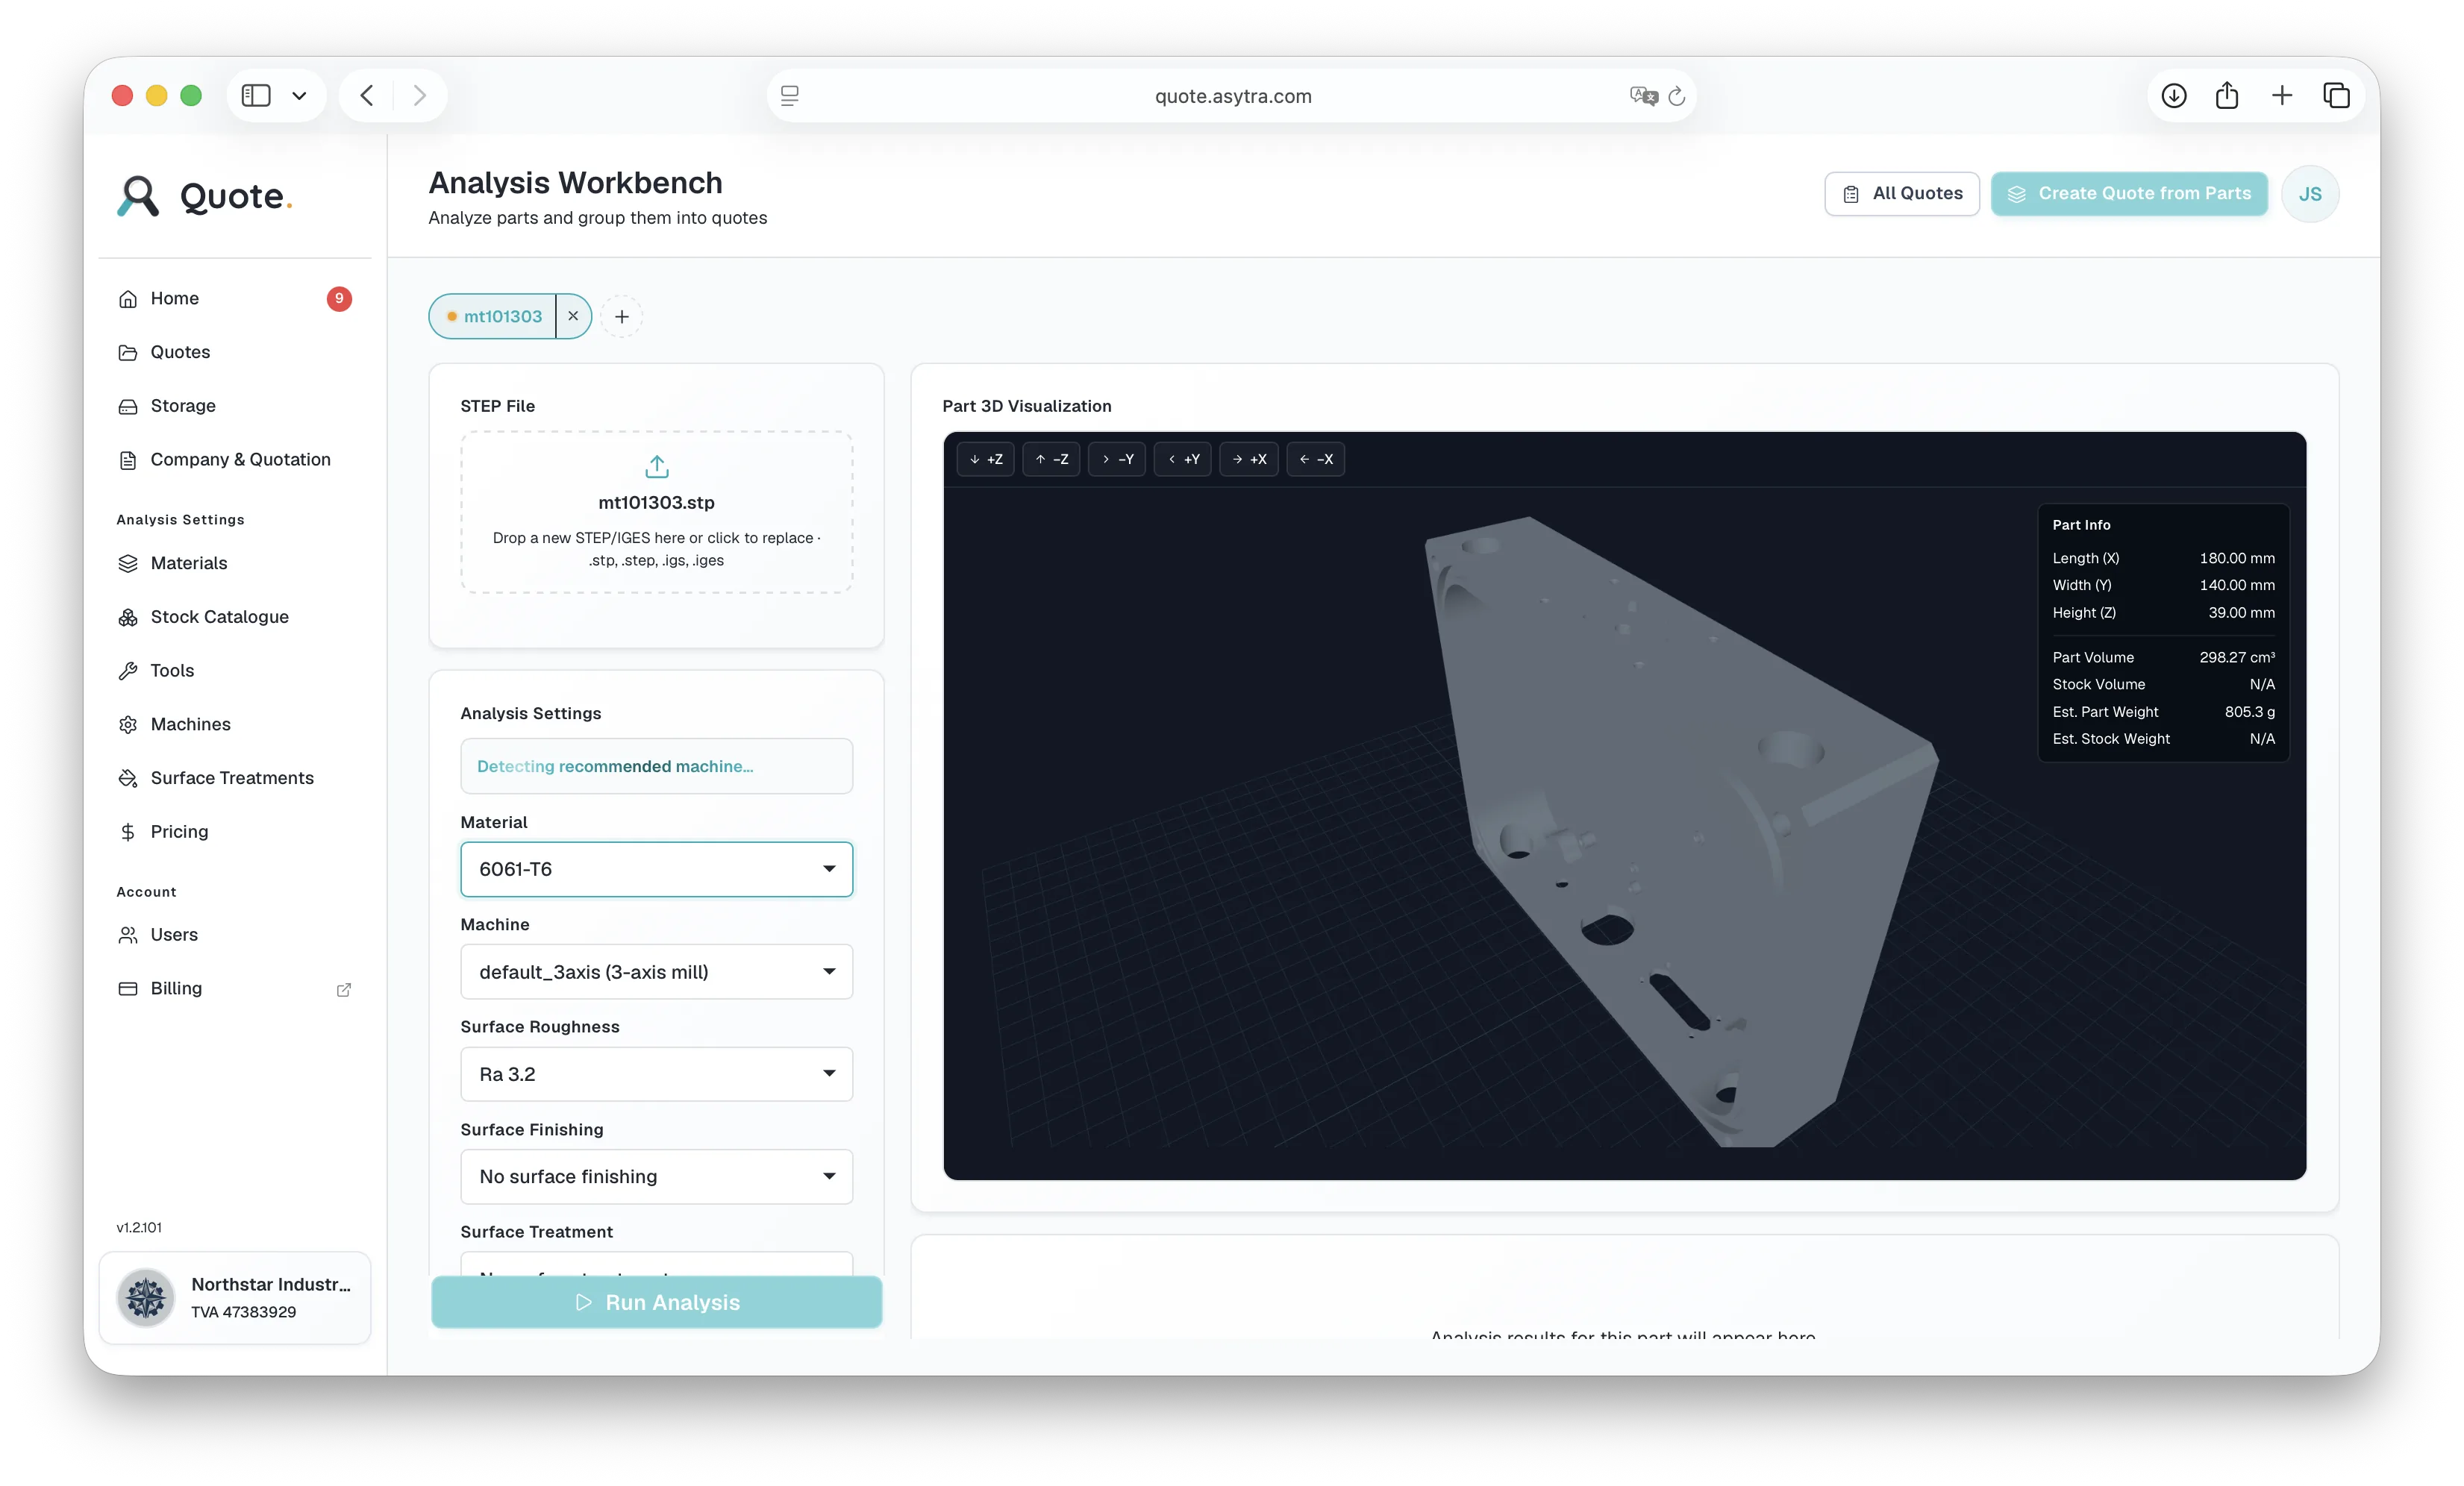Click the upload arrow icon
The width and height of the screenshot is (2464, 1486).
pyautogui.click(x=656, y=466)
